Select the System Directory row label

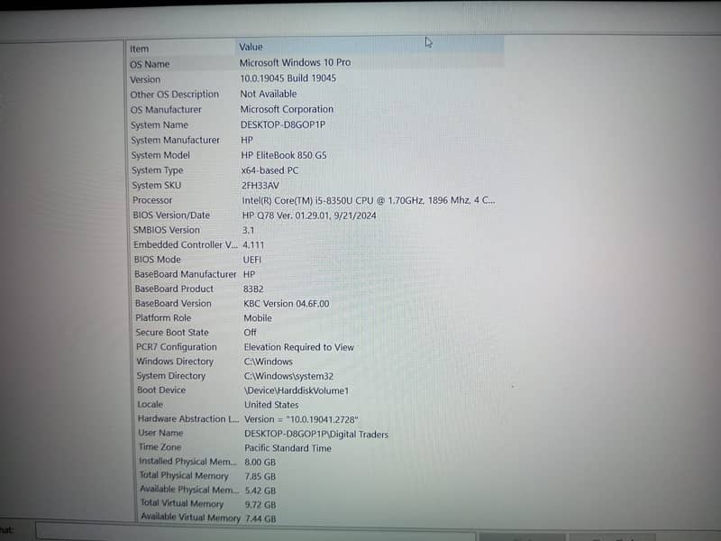point(171,375)
